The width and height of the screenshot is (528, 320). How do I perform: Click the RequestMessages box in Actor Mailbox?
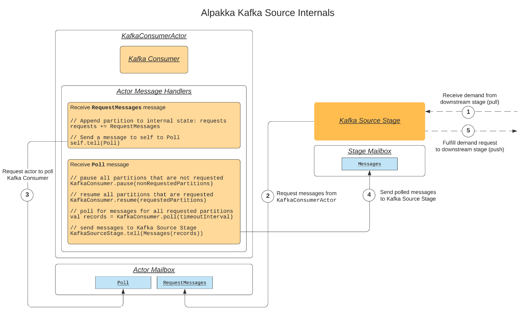click(x=185, y=283)
